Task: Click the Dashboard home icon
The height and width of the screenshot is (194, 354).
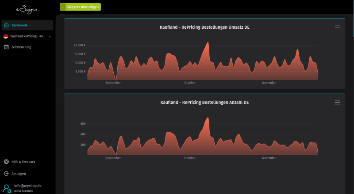Action: coord(6,25)
